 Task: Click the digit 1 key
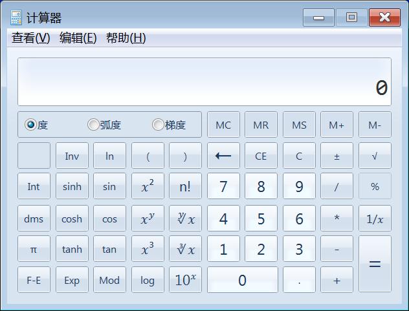tap(223, 249)
